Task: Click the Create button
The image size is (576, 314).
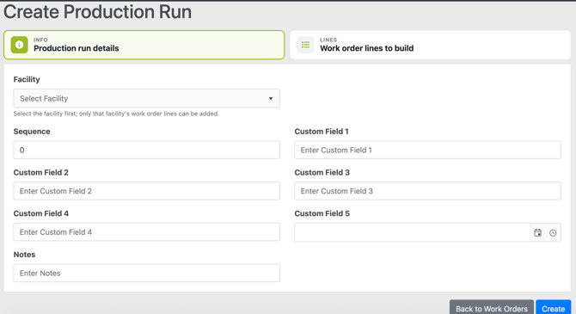Action: coord(554,307)
